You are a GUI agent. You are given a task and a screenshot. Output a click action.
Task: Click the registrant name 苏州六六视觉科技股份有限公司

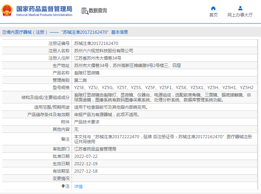(x=103, y=51)
